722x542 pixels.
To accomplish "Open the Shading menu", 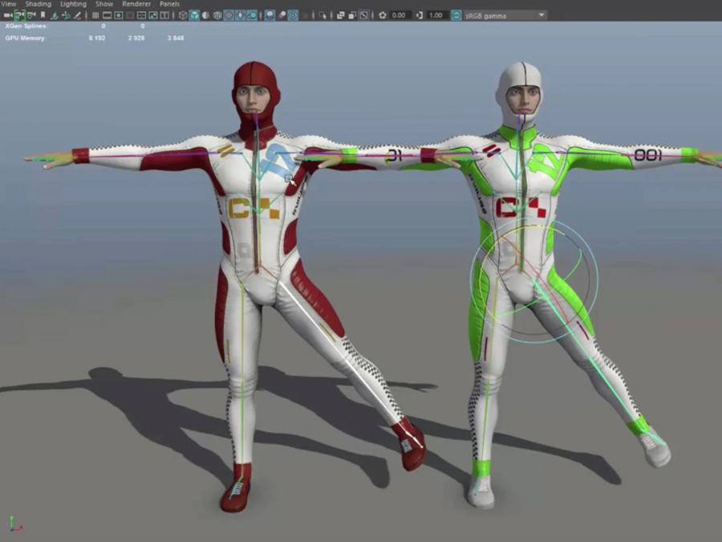I will (38, 4).
